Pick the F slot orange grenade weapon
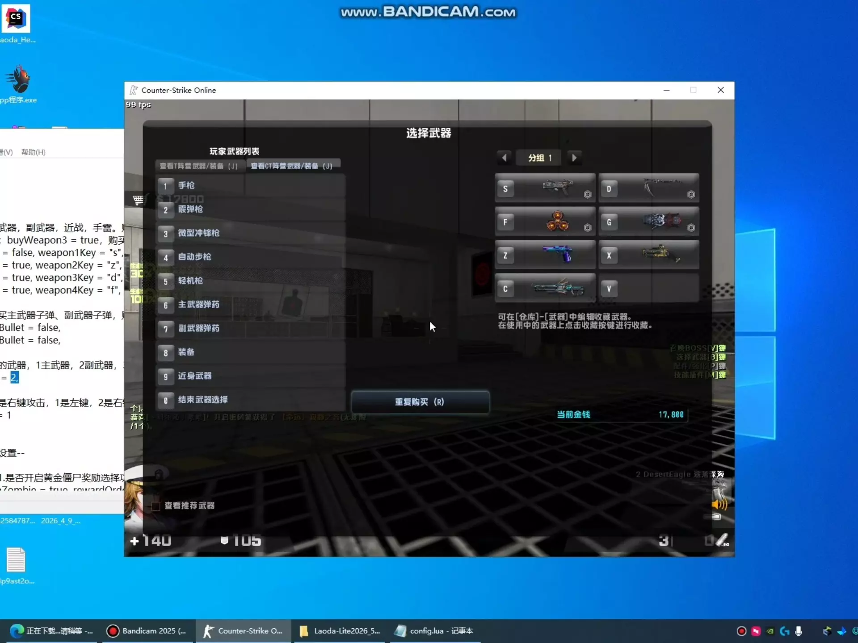The image size is (858, 643). pos(545,221)
